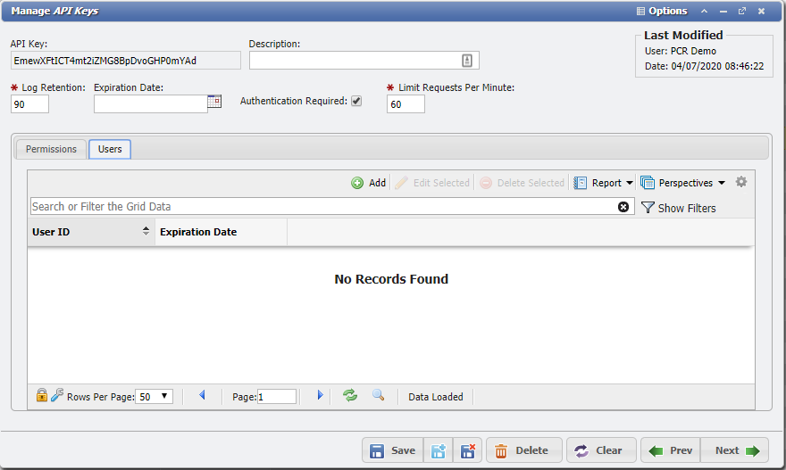Click the Save and New icon button

pyautogui.click(x=439, y=450)
